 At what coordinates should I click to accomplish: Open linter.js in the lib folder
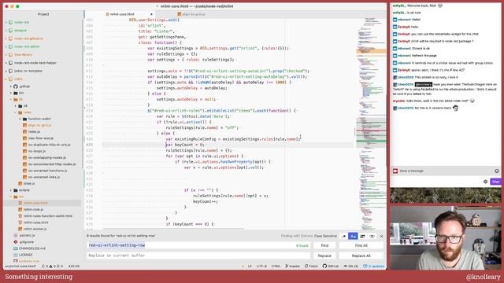pyautogui.click(x=29, y=183)
